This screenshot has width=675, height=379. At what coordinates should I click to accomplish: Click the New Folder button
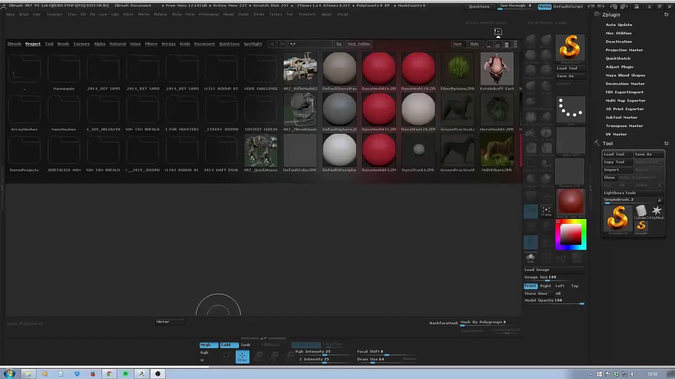tap(359, 44)
